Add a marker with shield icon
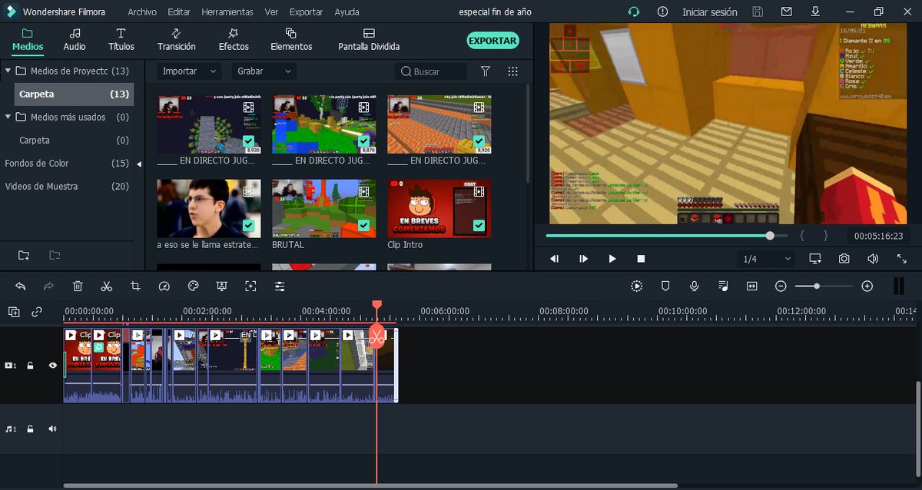The width and height of the screenshot is (922, 490). pyautogui.click(x=665, y=286)
